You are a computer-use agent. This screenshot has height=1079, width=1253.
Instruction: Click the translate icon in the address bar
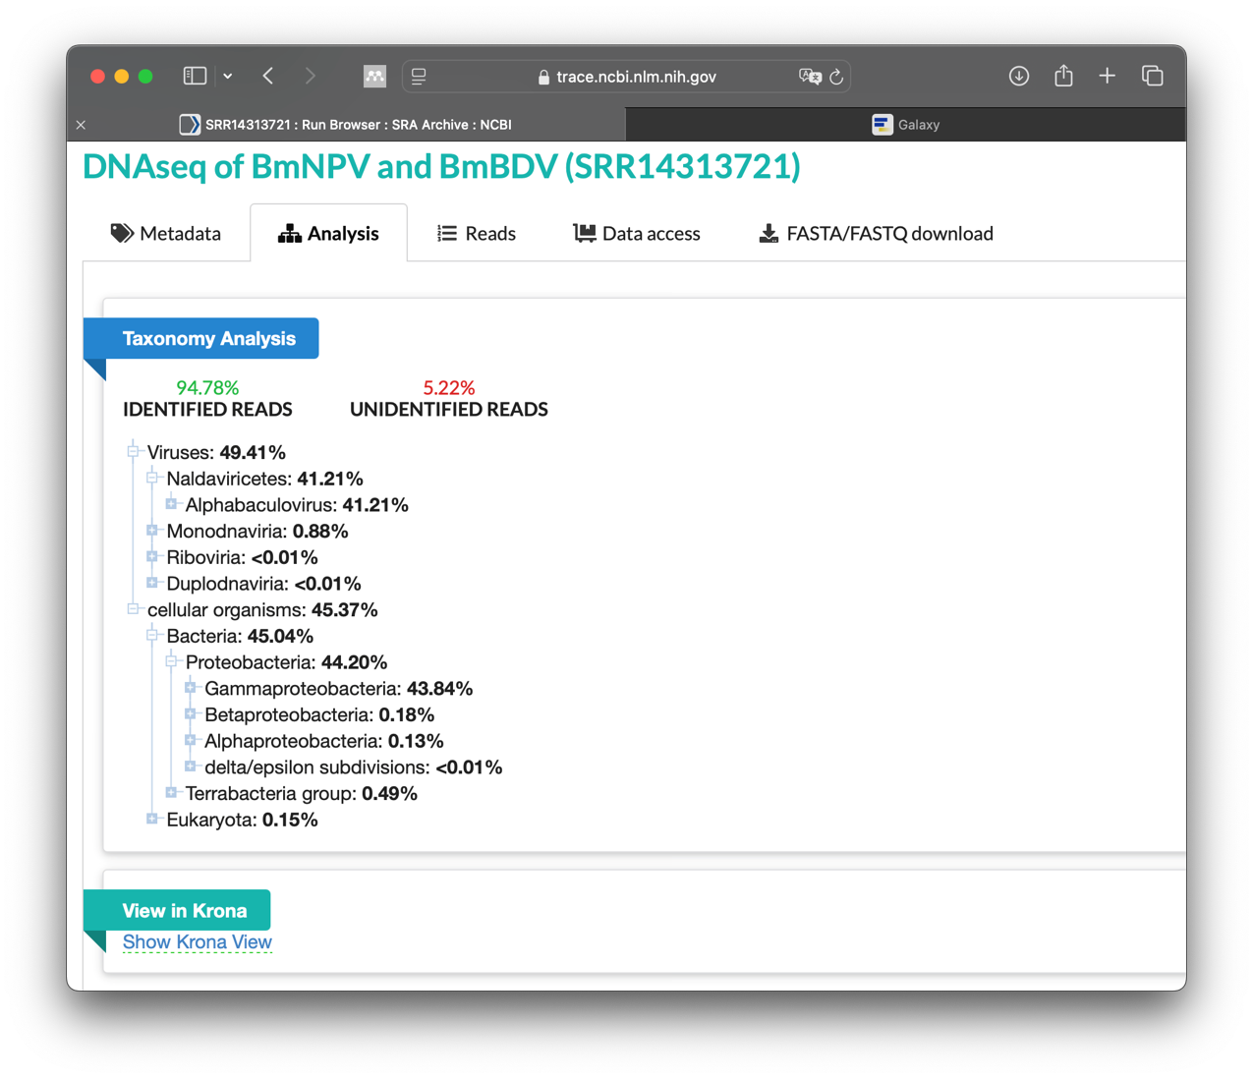coord(810,77)
